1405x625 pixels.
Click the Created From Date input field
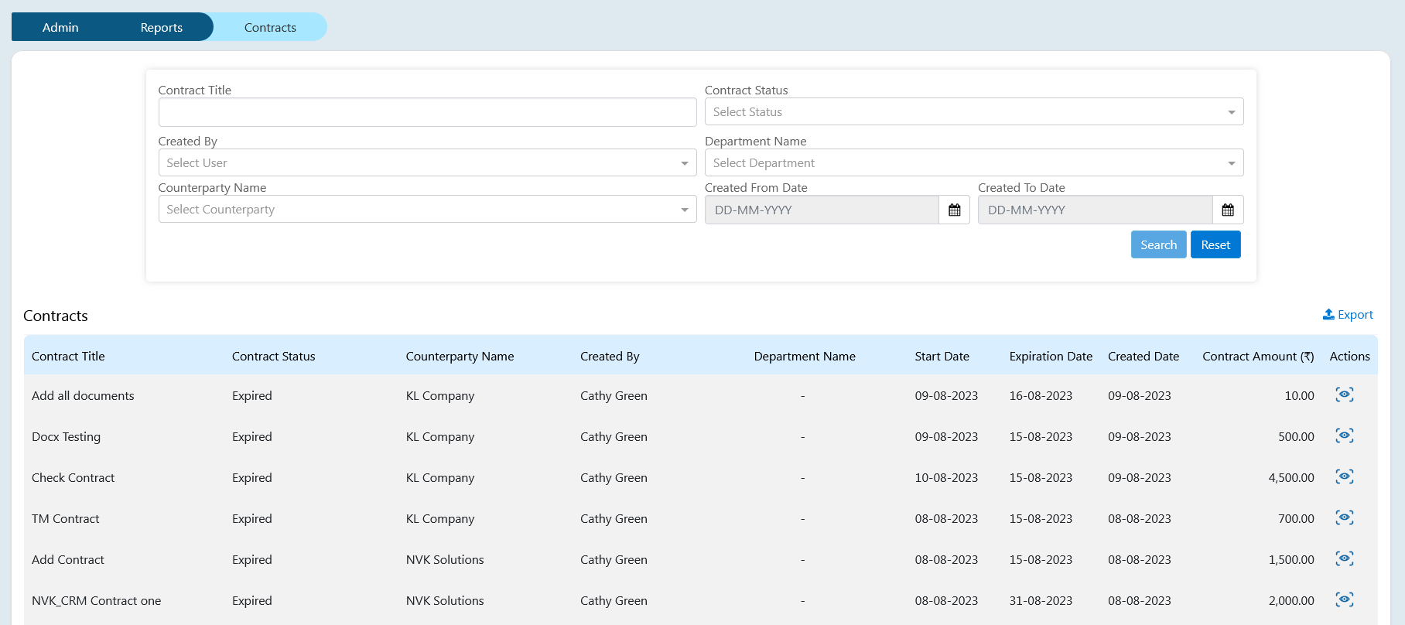click(821, 210)
